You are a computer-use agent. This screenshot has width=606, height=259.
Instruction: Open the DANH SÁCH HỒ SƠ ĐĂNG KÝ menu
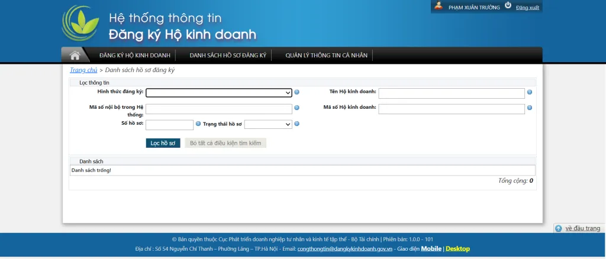228,55
